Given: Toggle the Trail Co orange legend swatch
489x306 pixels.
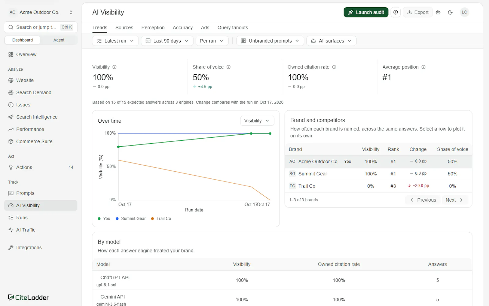Looking at the screenshot, I should click(x=153, y=218).
